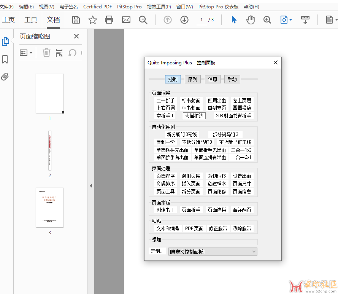Click the save (floppy disk) icon
Screen dimensions: 338x294
pos(76,20)
